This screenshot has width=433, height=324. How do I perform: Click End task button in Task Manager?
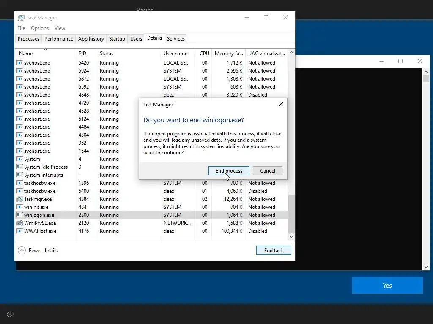click(x=274, y=250)
